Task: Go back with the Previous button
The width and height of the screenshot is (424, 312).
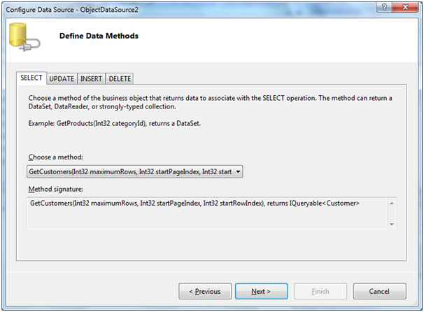Action: click(x=205, y=291)
